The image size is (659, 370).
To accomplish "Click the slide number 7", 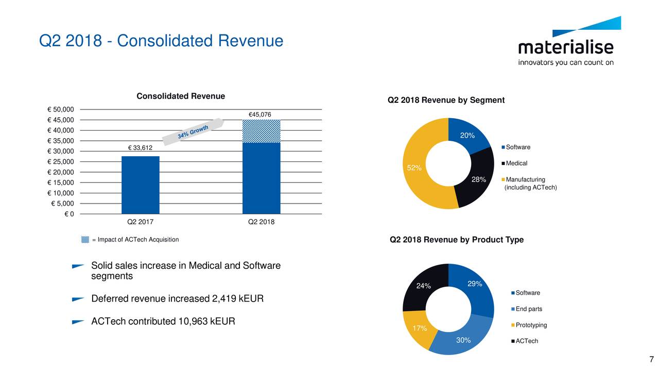I will click(x=651, y=360).
